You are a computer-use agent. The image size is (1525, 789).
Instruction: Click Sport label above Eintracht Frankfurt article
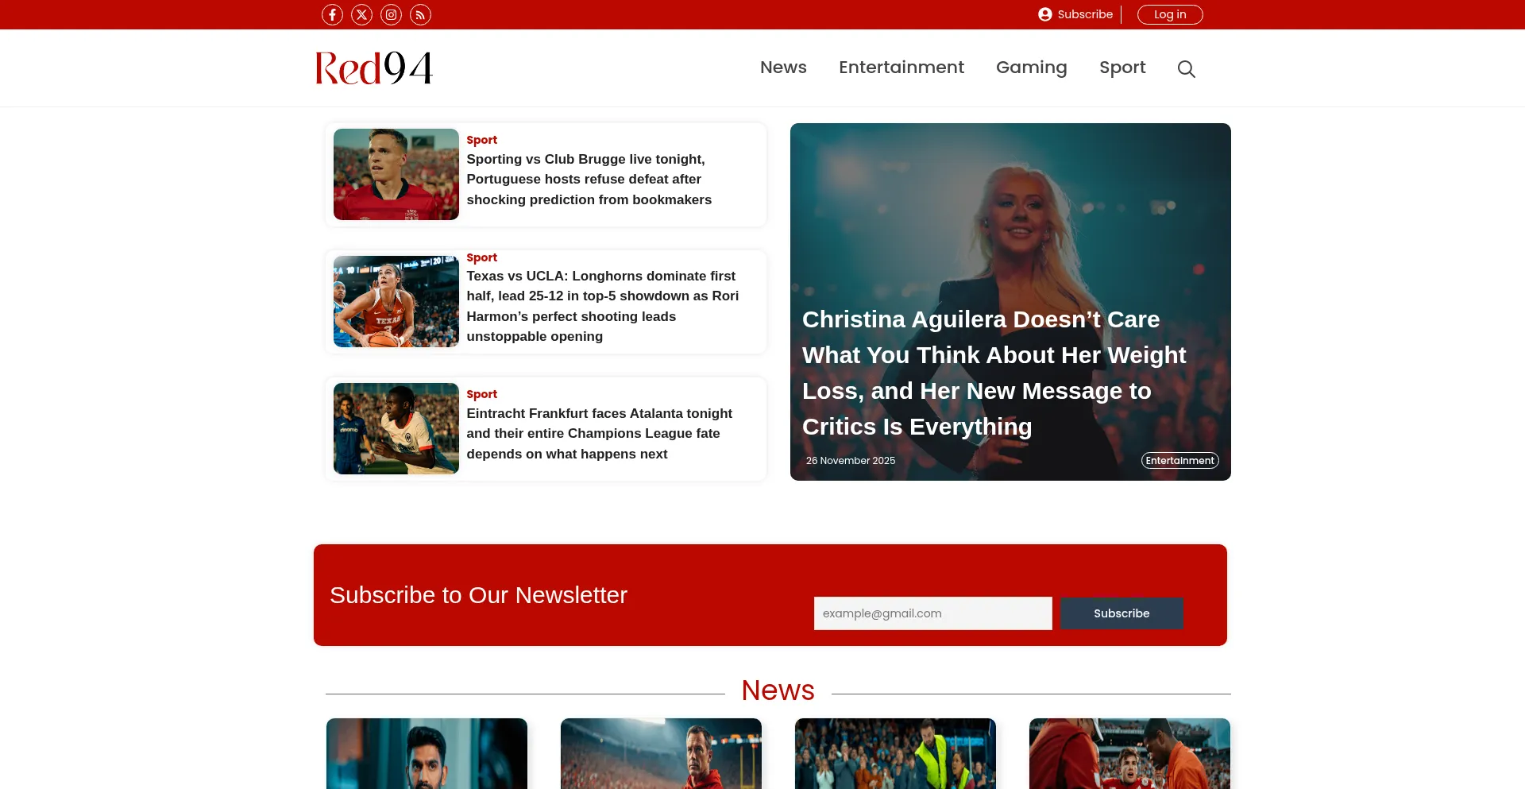[x=481, y=394]
